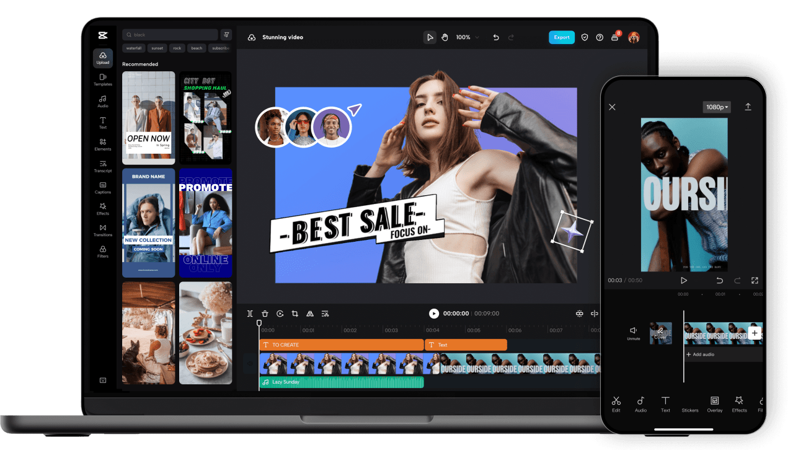Expand phone preview to fullscreen

click(x=755, y=280)
